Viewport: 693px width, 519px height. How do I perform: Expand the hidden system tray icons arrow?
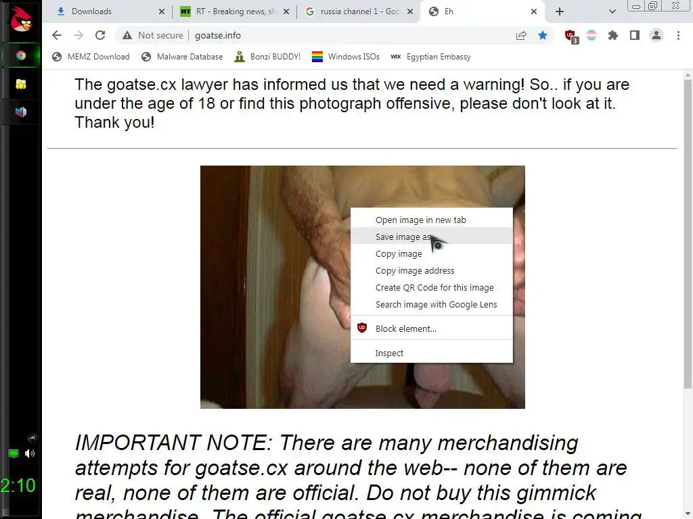pyautogui.click(x=32, y=438)
